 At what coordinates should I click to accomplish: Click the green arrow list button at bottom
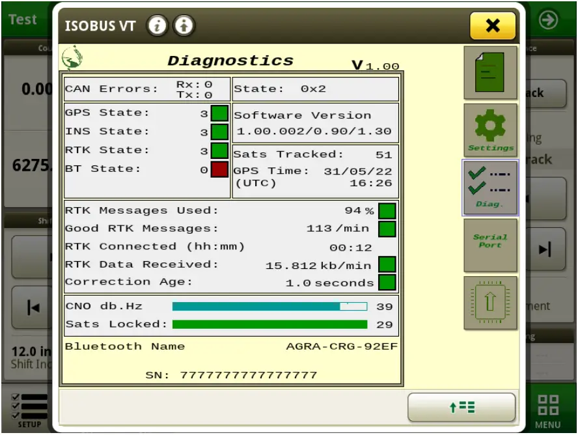[x=461, y=408]
